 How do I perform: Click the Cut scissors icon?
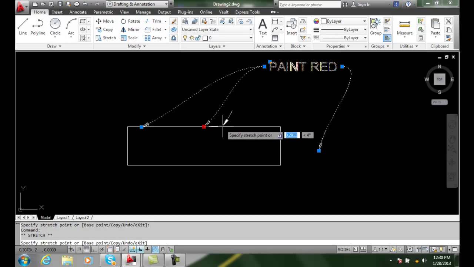448,21
